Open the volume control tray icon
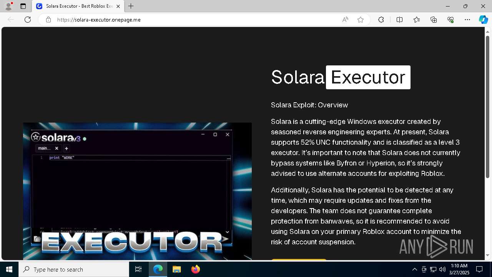492x277 pixels. pyautogui.click(x=442, y=269)
